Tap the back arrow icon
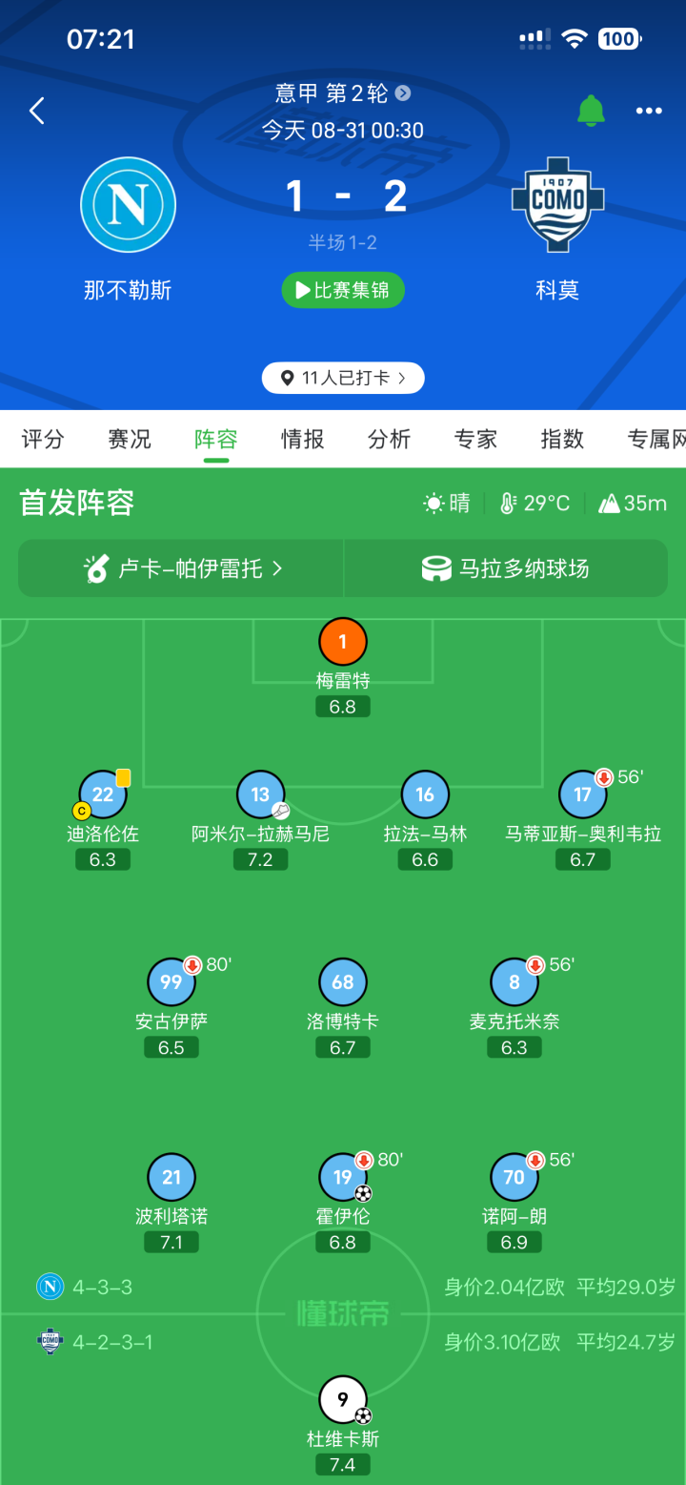 (x=37, y=111)
